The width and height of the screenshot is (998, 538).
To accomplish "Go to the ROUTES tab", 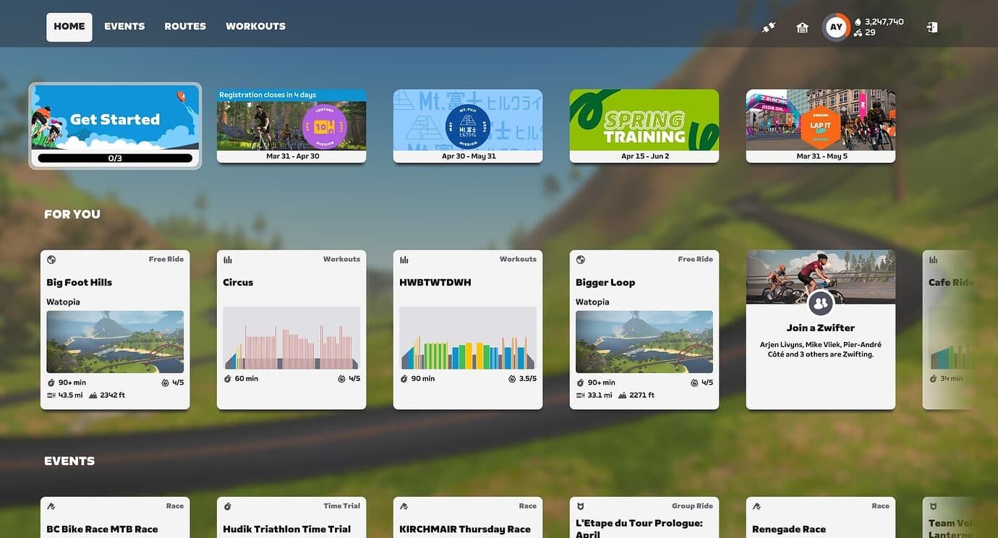I will (185, 27).
